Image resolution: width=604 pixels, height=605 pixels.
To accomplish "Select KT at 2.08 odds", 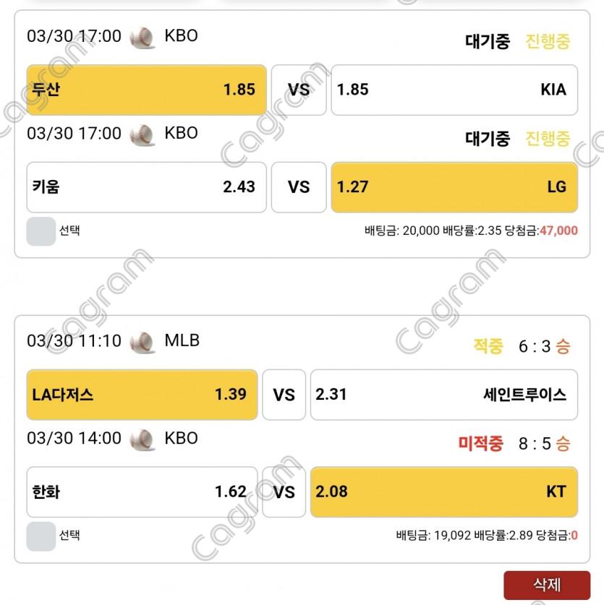I will point(443,492).
